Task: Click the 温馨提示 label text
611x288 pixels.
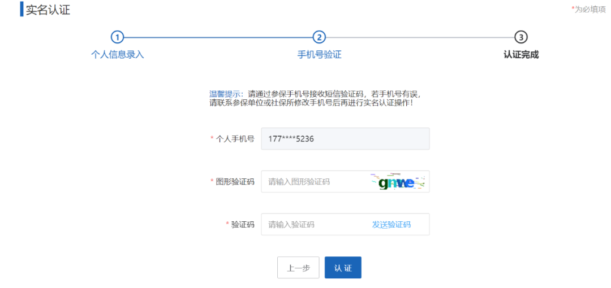Action: pos(225,94)
